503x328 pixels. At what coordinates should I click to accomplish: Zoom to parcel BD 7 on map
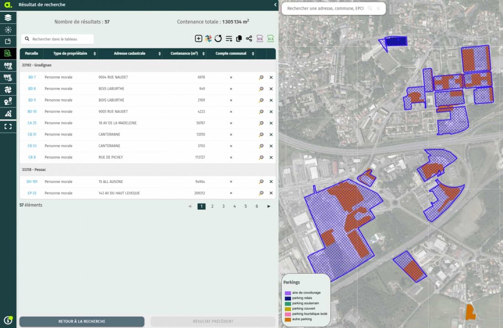click(261, 77)
